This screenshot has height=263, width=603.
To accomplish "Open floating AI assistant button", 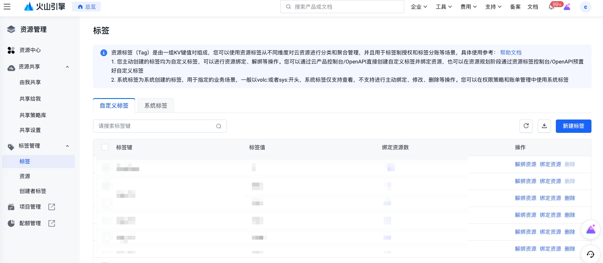I will (591, 230).
